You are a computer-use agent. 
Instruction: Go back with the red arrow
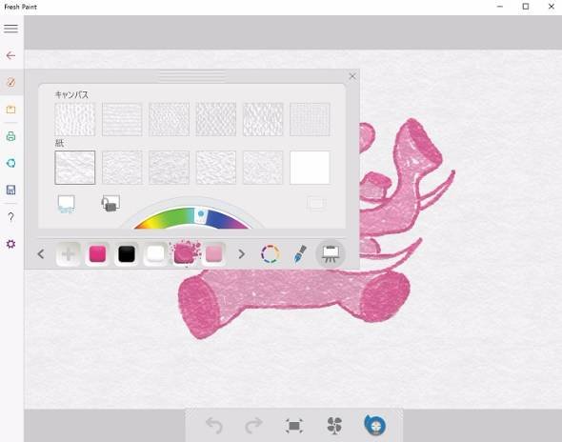click(10, 55)
